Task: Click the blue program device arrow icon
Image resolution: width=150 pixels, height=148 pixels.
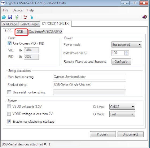Action: 32,17
